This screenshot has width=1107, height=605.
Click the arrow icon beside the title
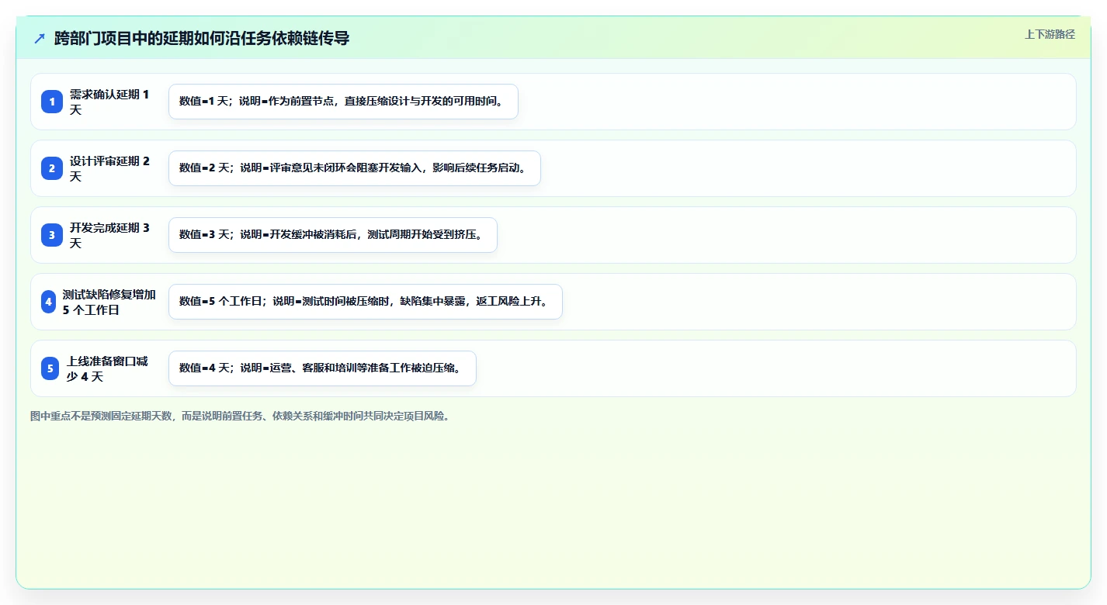(40, 38)
